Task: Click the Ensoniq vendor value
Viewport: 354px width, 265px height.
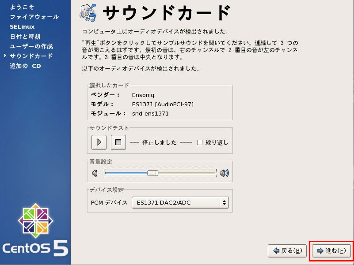Action: [143, 95]
